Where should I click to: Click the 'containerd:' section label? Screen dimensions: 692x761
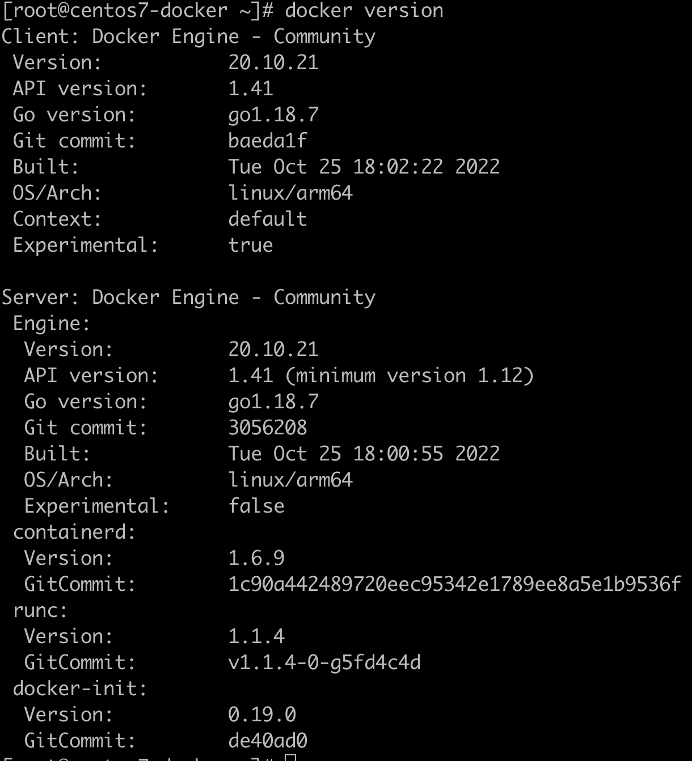click(x=74, y=532)
